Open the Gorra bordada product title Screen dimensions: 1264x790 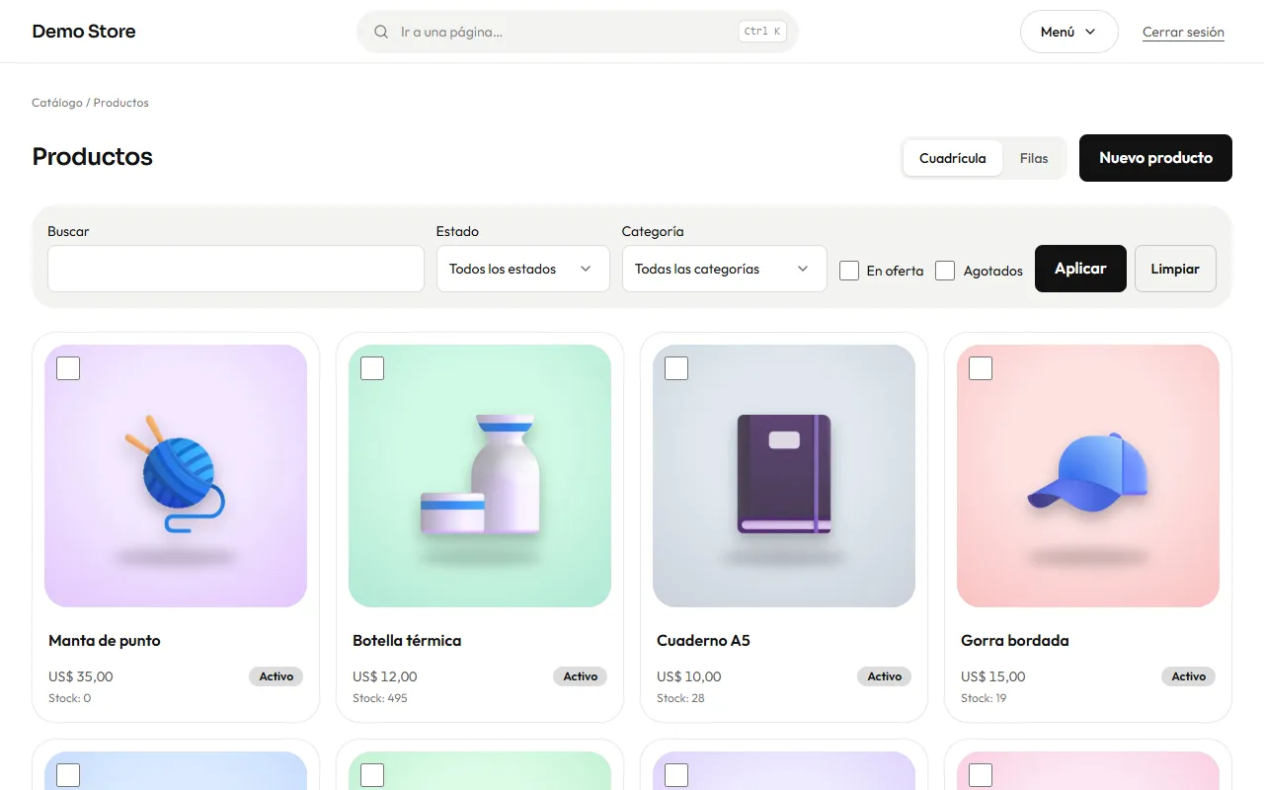1015,641
